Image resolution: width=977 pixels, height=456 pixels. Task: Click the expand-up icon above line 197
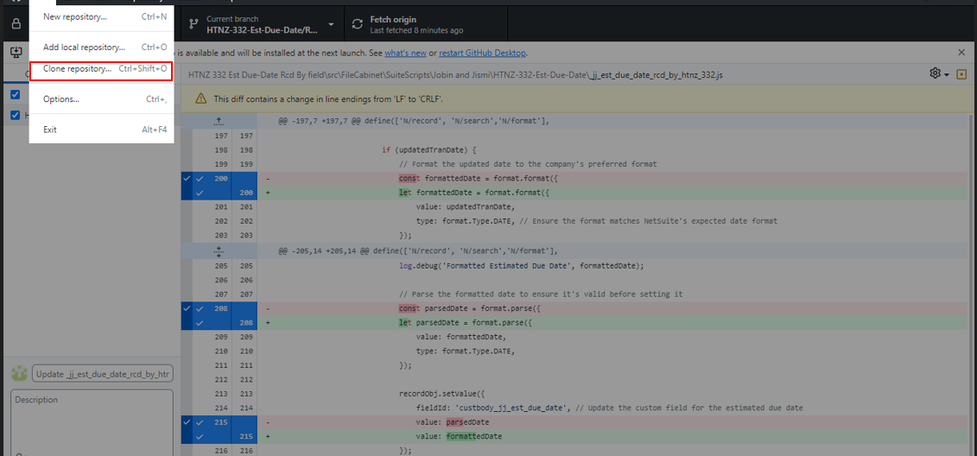(219, 121)
